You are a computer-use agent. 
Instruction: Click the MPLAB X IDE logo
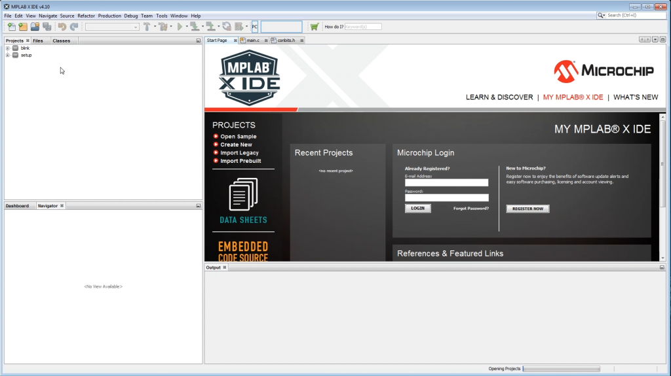250,78
